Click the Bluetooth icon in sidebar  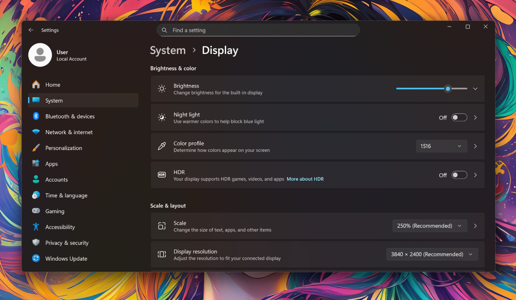pos(36,116)
